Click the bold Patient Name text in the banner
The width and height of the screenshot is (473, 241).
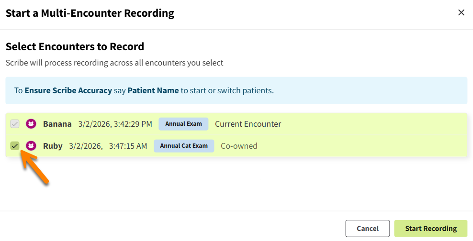(x=153, y=90)
